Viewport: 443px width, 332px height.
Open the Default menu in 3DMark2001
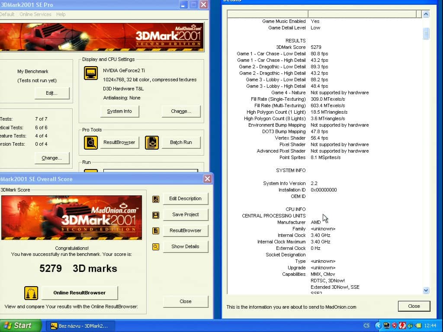click(x=7, y=14)
